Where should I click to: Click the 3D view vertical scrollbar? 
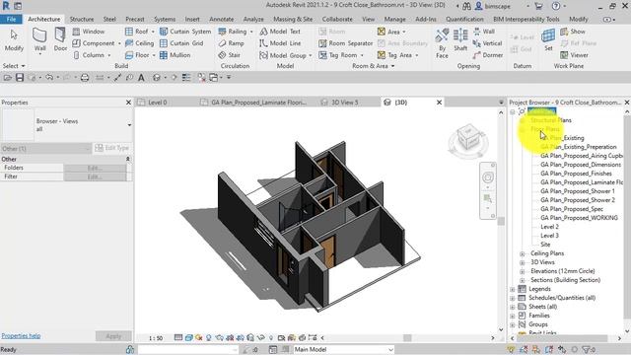pos(501,221)
